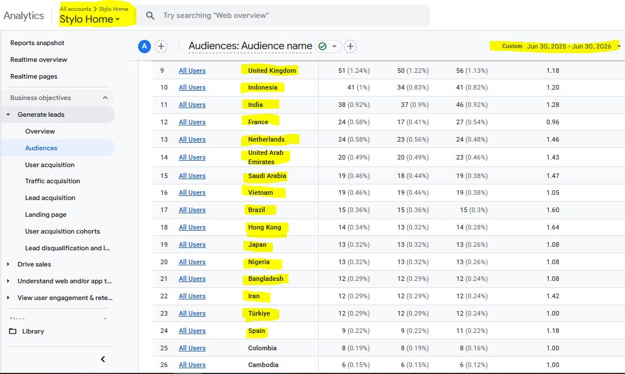Open Realtime overview
The image size is (625, 374).
(39, 60)
